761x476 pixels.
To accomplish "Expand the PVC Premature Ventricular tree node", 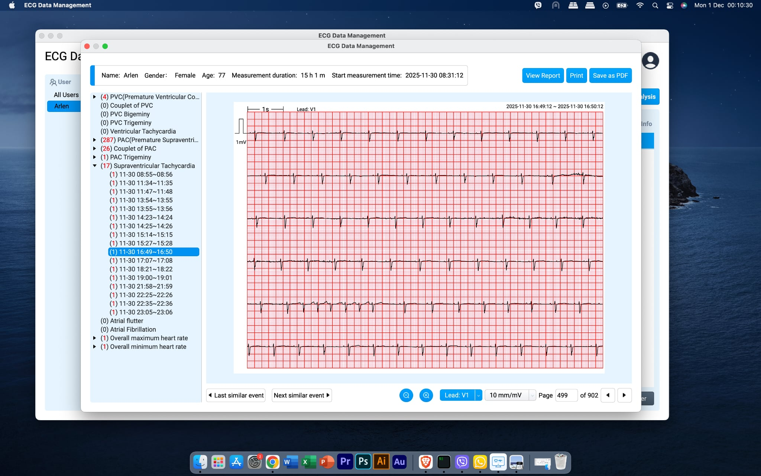I will (95, 97).
